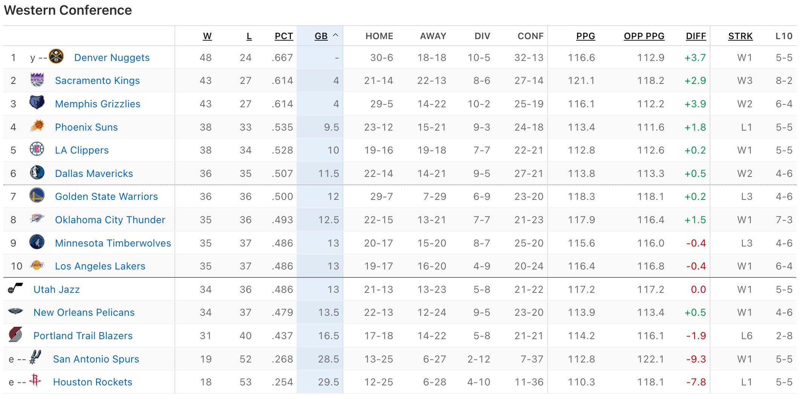Click the Denver Nuggets team logo

click(57, 57)
